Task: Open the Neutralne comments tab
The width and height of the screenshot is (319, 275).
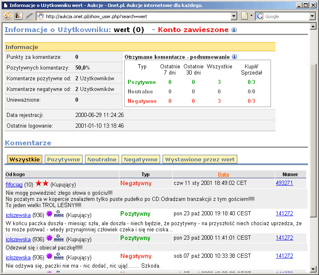Action: pos(102,159)
